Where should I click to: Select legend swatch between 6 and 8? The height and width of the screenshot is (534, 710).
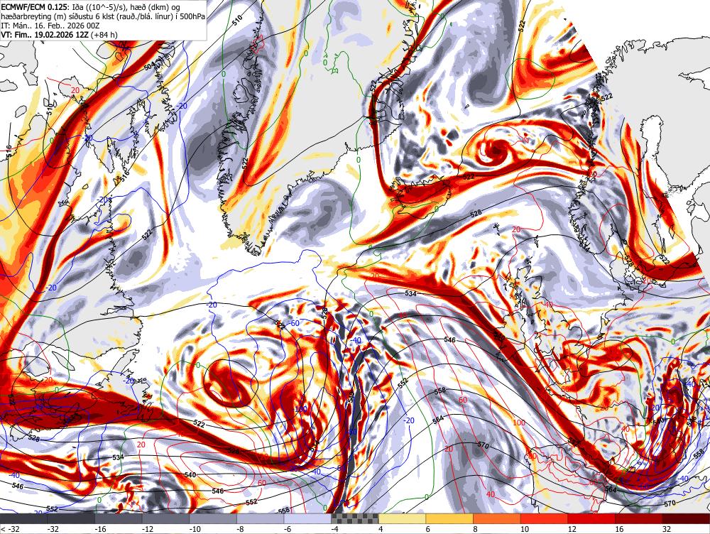449,518
